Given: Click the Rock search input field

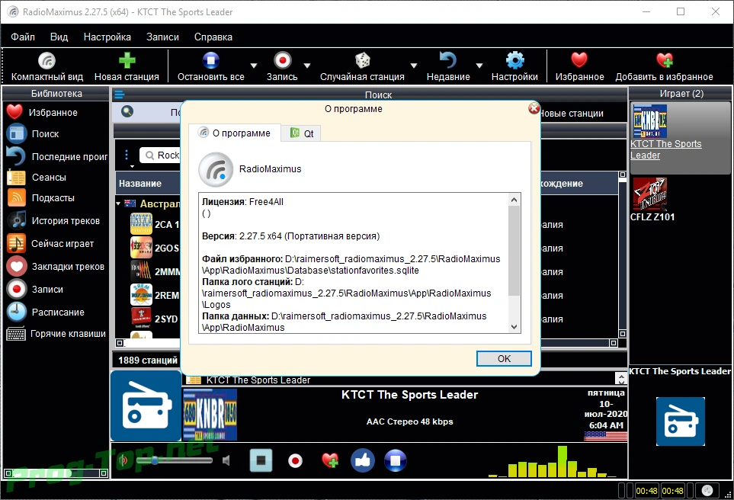Looking at the screenshot, I should pos(160,155).
